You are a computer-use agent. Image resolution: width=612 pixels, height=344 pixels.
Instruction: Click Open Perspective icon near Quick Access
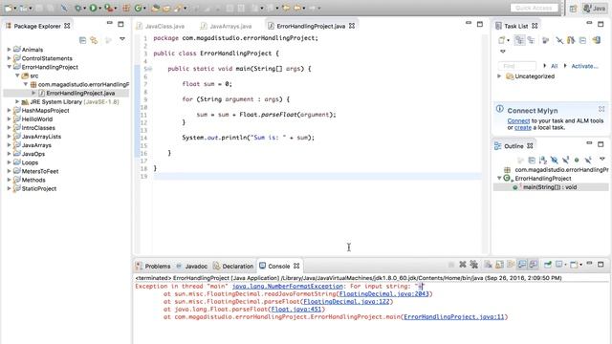coord(573,9)
